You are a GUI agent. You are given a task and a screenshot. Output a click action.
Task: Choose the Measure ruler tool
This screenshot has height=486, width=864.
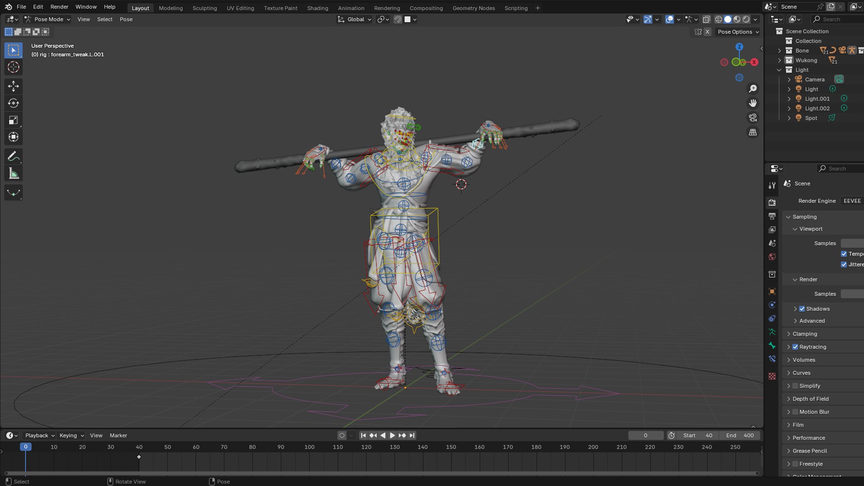coord(13,173)
